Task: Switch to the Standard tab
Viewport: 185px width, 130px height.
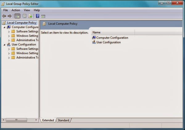Action: point(64,120)
